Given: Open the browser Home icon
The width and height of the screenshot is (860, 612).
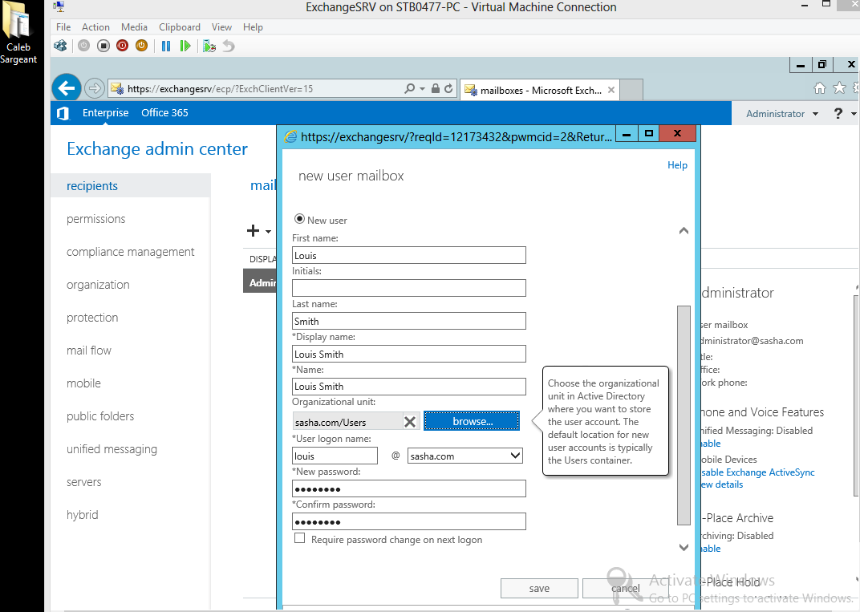Looking at the screenshot, I should 819,87.
